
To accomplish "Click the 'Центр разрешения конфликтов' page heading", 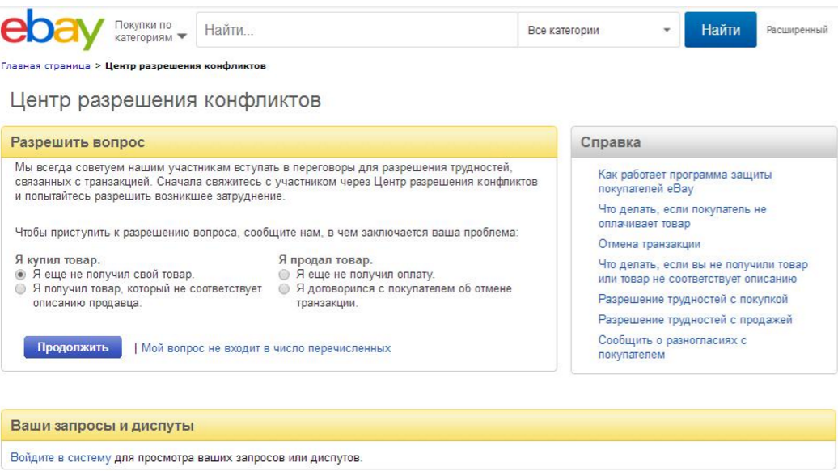I will click(x=166, y=100).
